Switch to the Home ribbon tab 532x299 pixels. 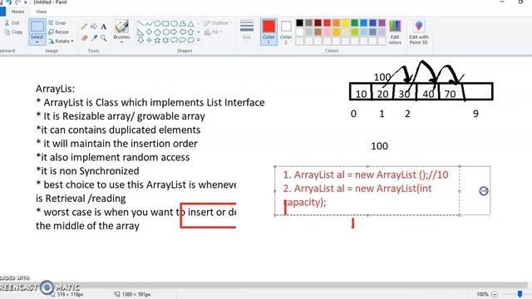17,12
